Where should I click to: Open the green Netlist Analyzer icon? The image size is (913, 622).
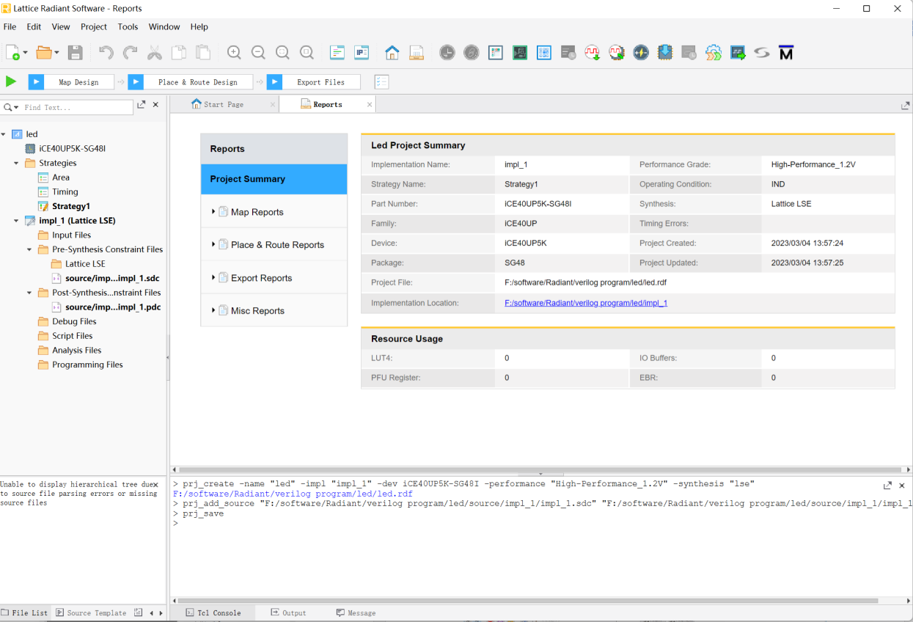pyautogui.click(x=520, y=53)
